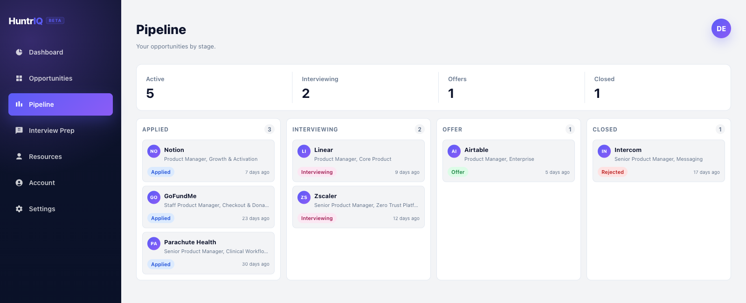Click the CLOSED column count badge
Image resolution: width=746 pixels, height=303 pixels.
tap(720, 129)
